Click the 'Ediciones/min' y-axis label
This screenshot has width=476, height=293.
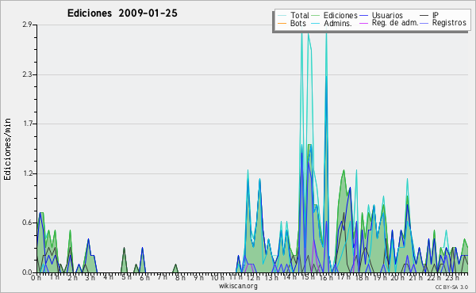point(7,150)
